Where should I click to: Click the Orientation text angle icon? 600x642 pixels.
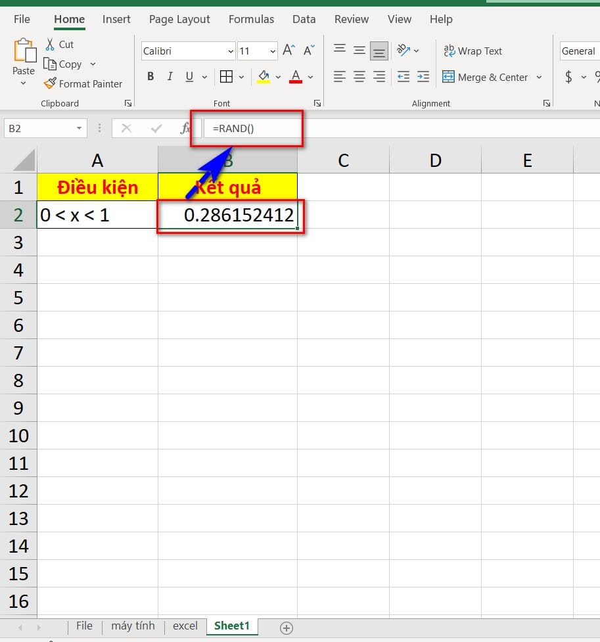[405, 51]
